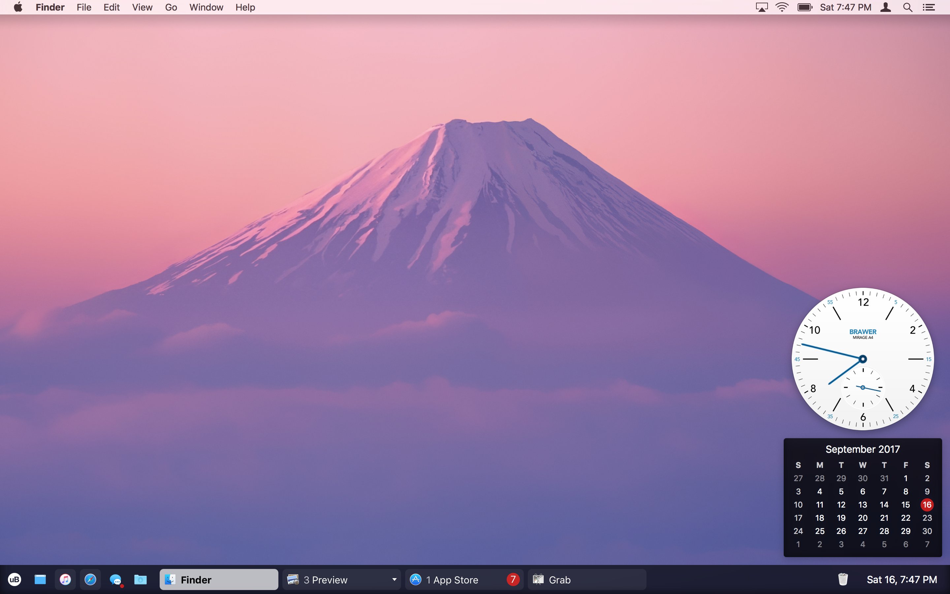Open the Trash icon in taskbar
The height and width of the screenshot is (594, 950).
pos(843,579)
